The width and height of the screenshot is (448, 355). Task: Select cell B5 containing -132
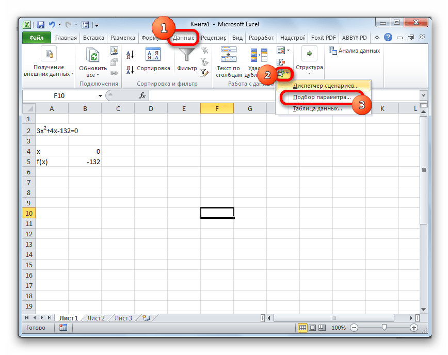[85, 162]
